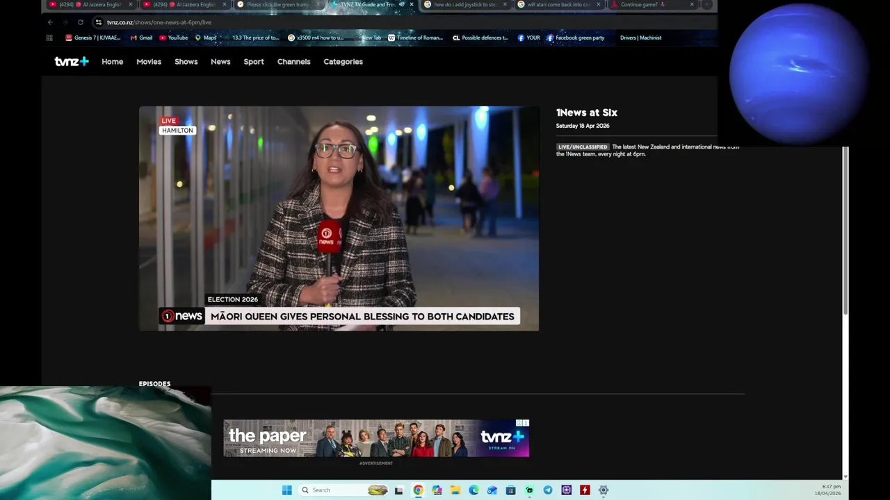Click the live 1News video player
This screenshot has width=890, height=500.
(x=339, y=219)
